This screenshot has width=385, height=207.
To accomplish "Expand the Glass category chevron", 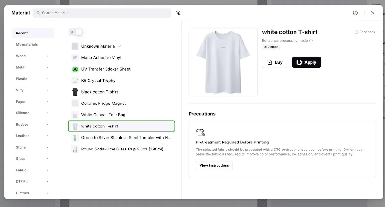I will coord(47,159).
